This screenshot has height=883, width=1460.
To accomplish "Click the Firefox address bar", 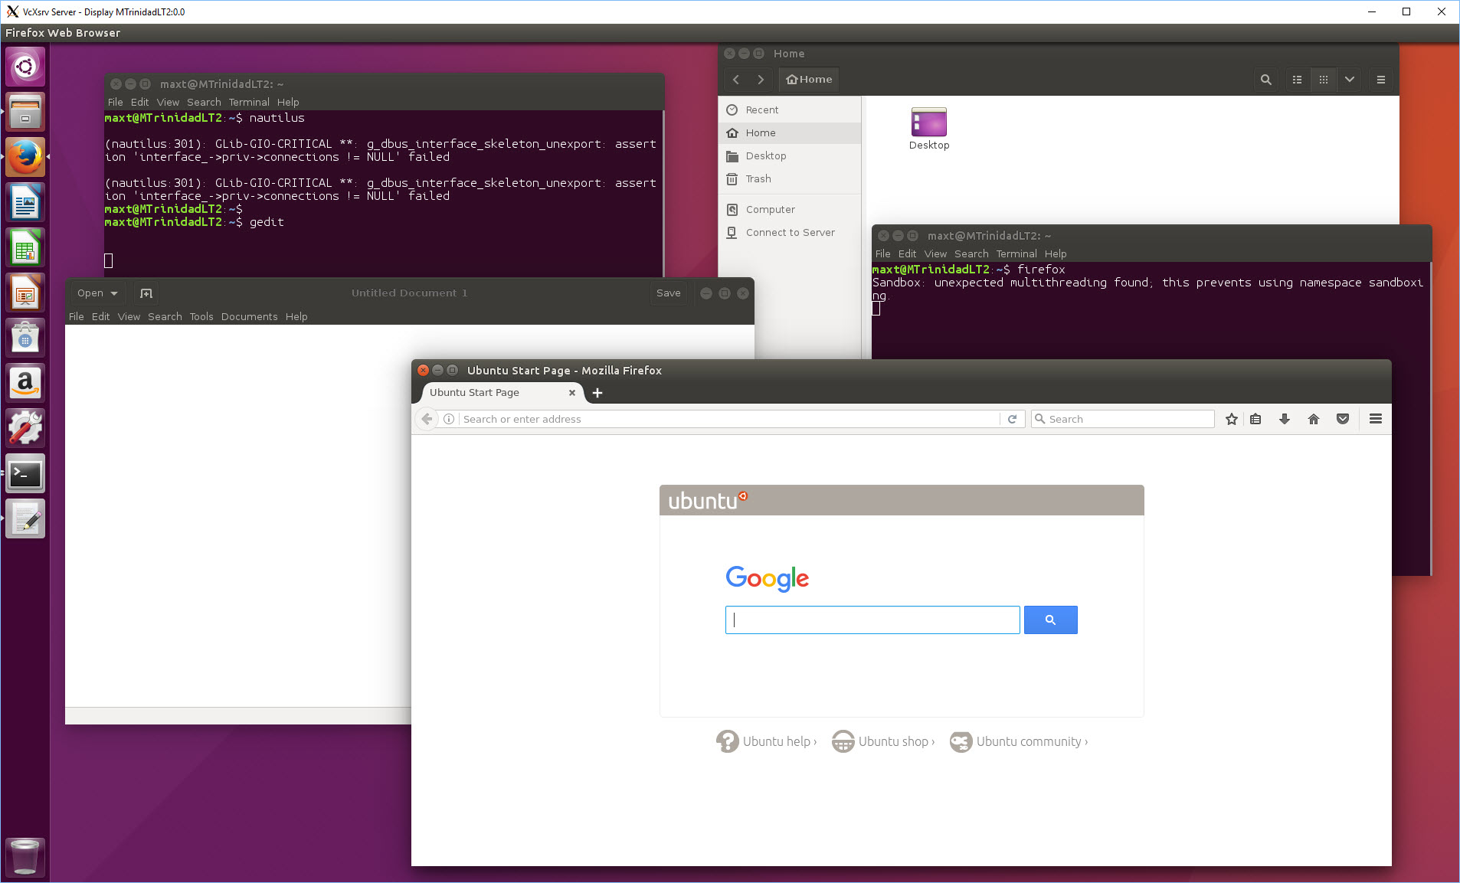I will point(728,419).
